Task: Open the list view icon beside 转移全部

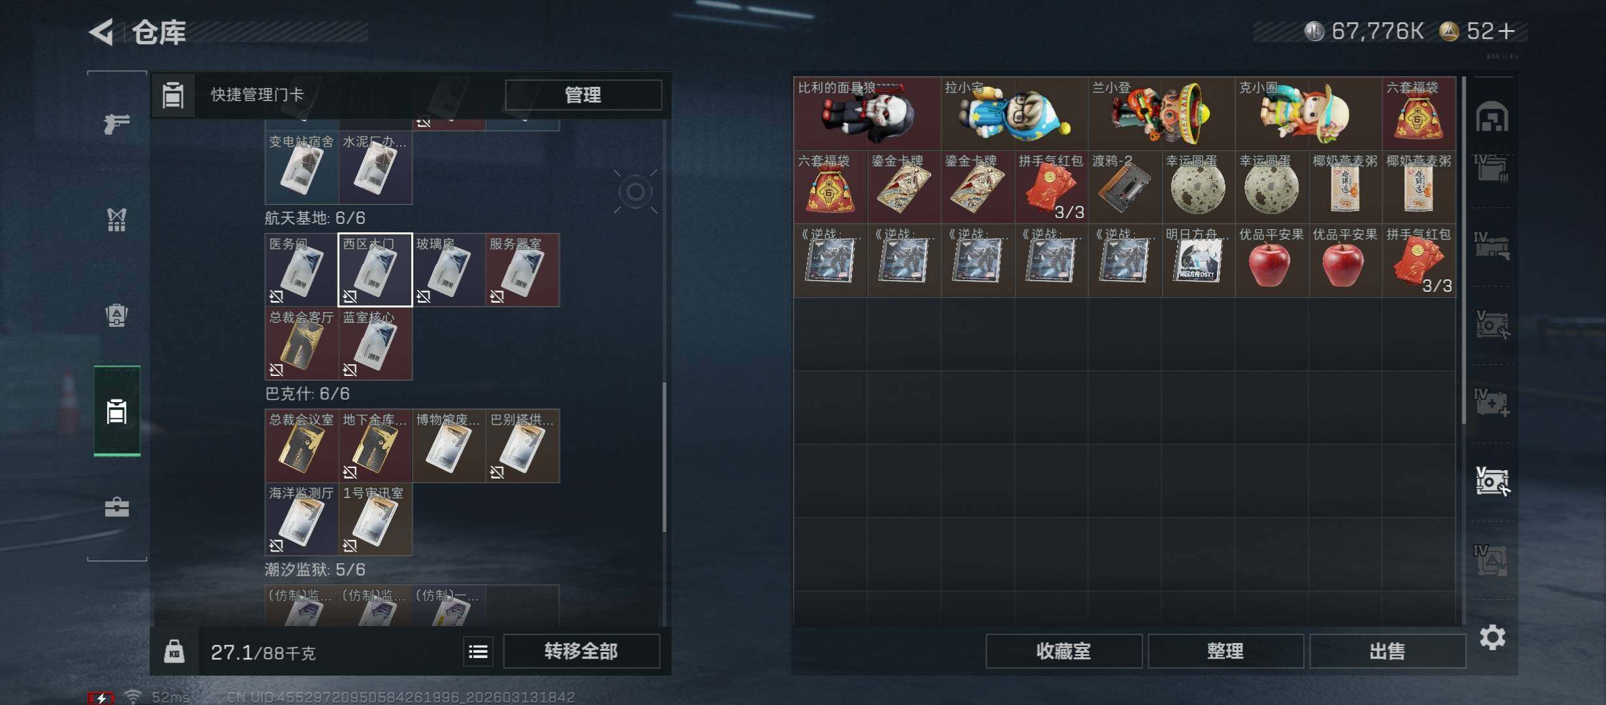Action: (478, 651)
